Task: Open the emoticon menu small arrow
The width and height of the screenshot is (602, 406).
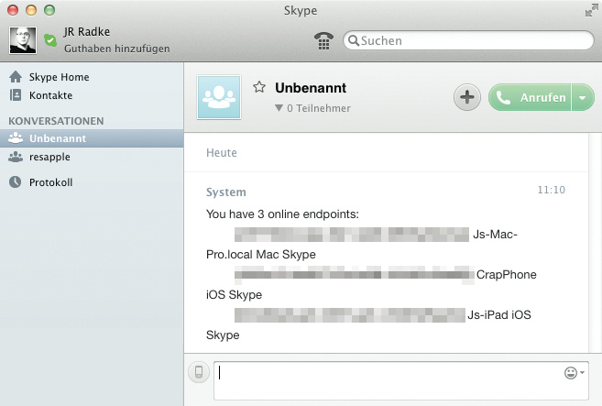Action: coord(583,373)
